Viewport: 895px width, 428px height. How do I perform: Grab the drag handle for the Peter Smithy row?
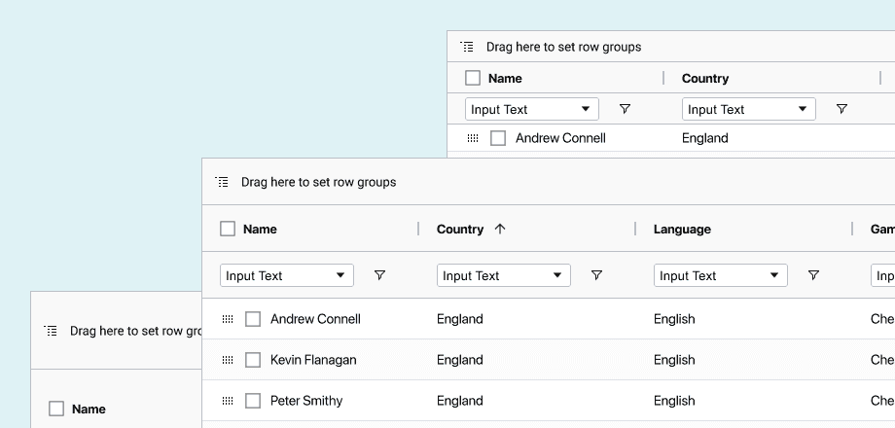(x=228, y=401)
